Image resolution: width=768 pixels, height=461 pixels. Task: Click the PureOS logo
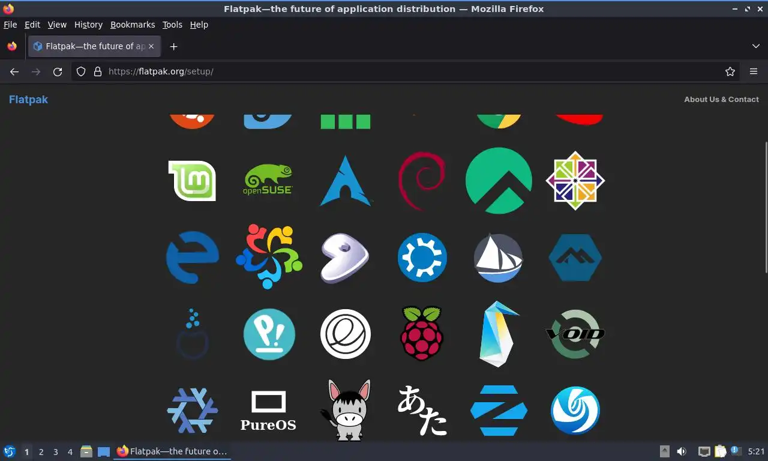click(268, 411)
